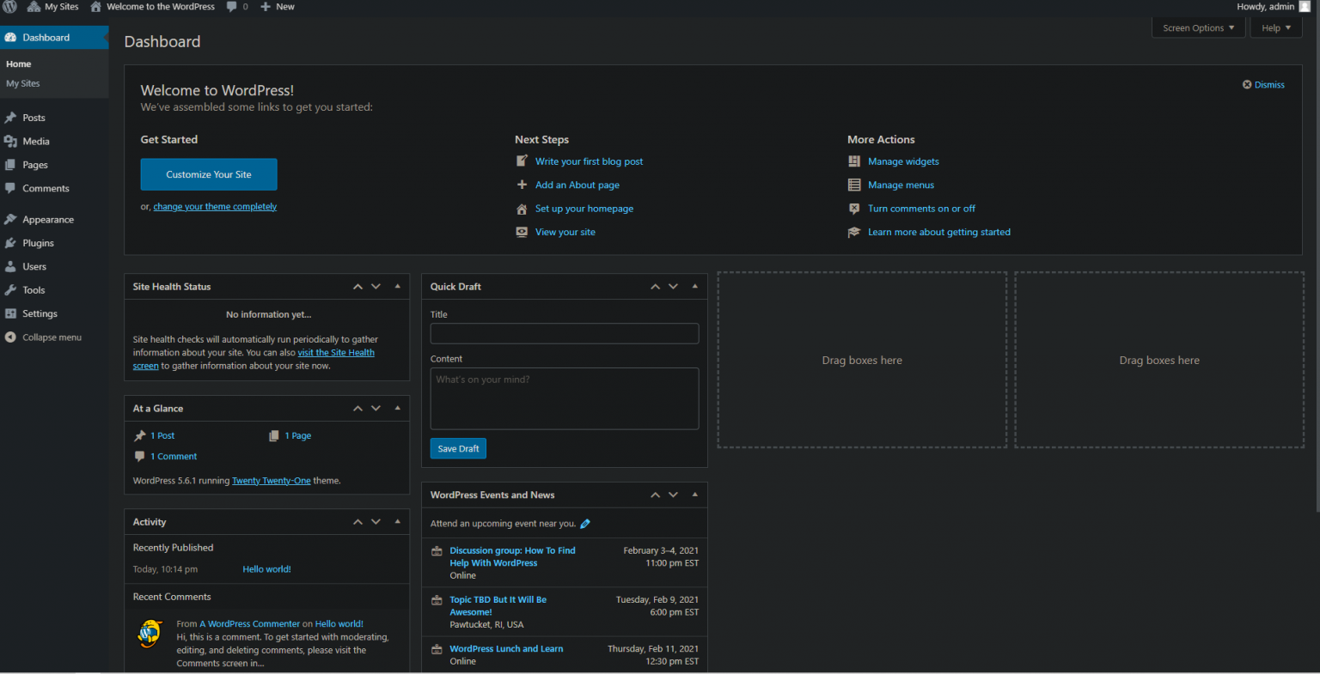Edit event location pencil icon
Screen dimensions: 1320x674
tap(585, 524)
